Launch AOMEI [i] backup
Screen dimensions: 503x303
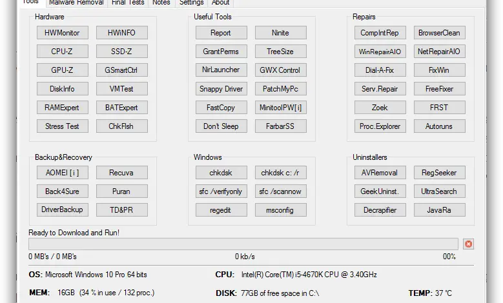point(62,173)
